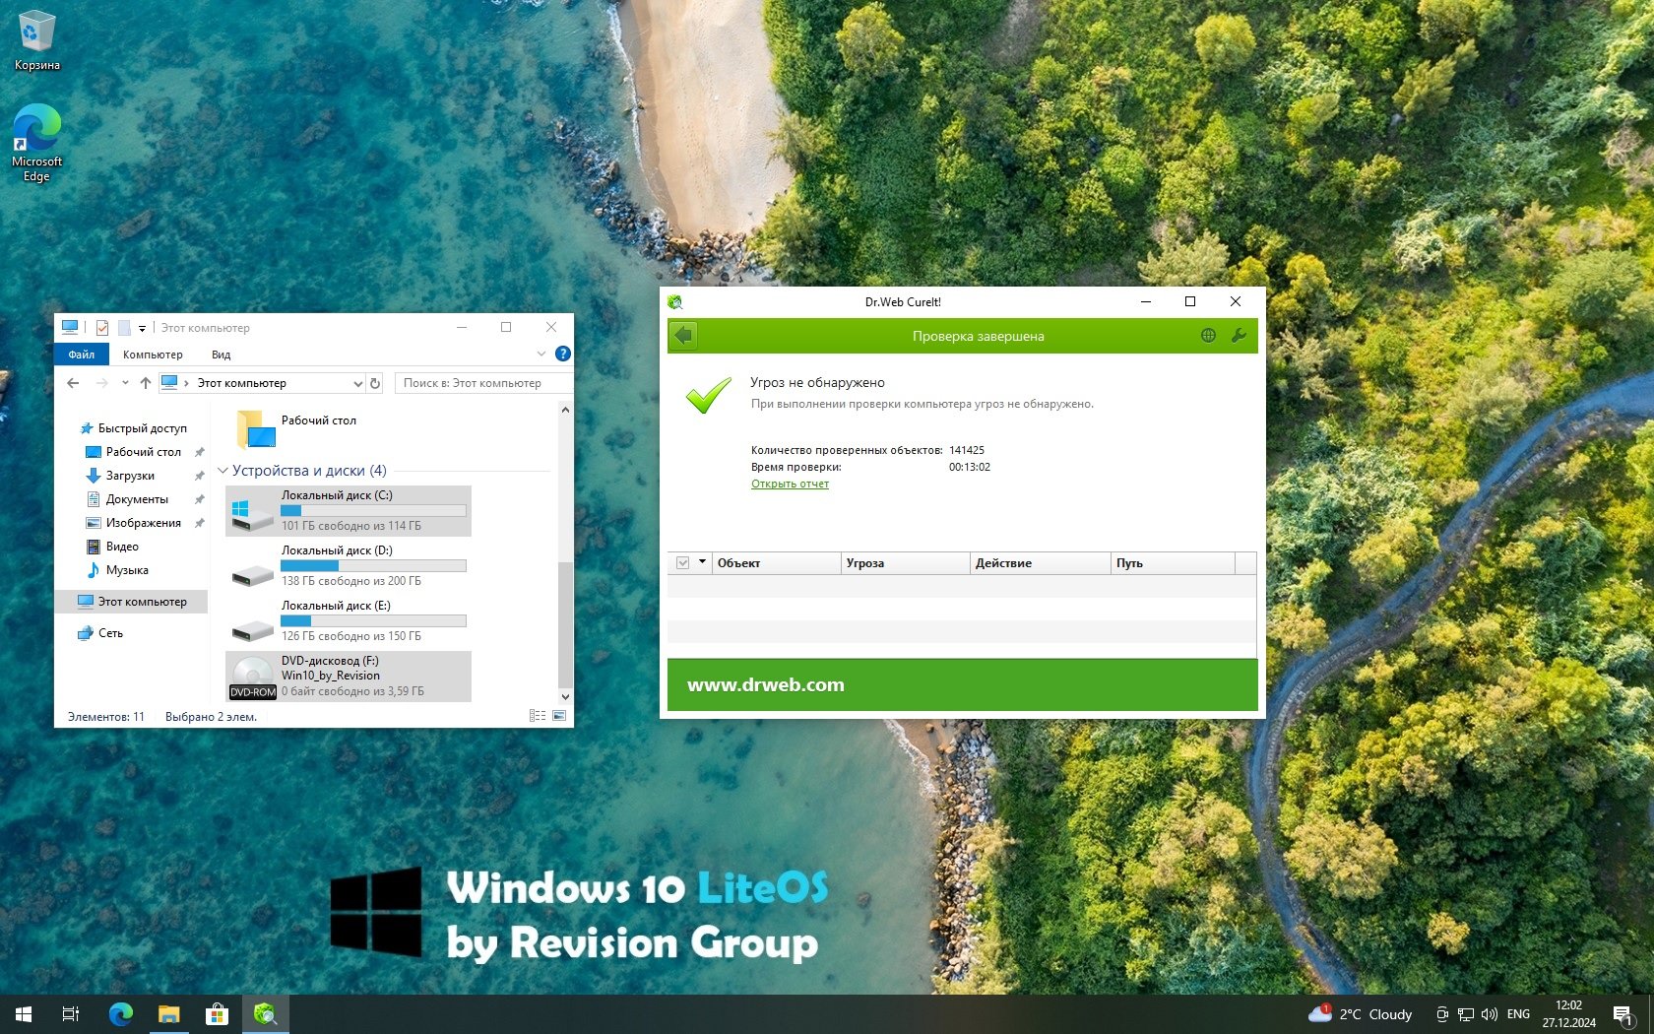Click the 'Поиск в: Этот компьютер' search field

point(482,383)
